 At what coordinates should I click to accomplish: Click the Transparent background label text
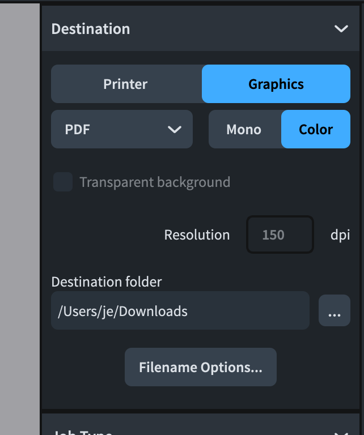155,182
